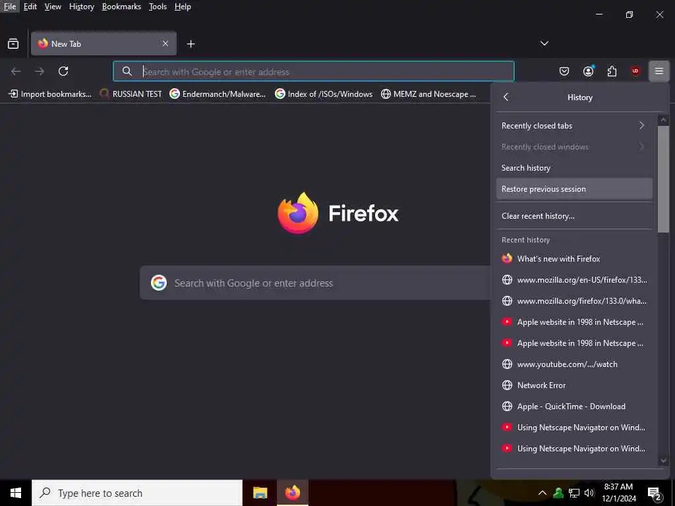Open the uBlock Origin extension icon

click(x=635, y=71)
